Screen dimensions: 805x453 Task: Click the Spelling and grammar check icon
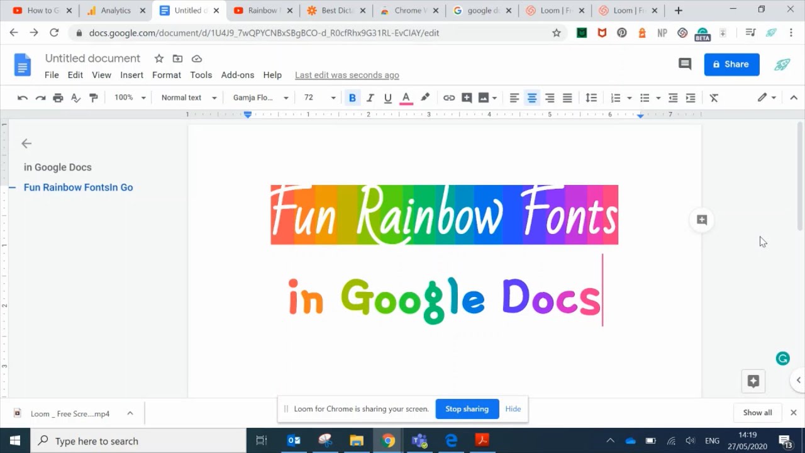pyautogui.click(x=75, y=98)
